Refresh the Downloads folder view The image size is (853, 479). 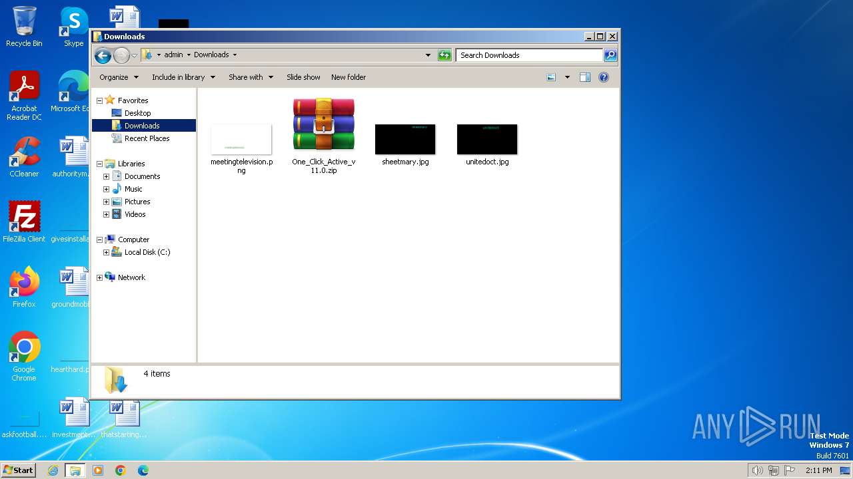pyautogui.click(x=444, y=55)
